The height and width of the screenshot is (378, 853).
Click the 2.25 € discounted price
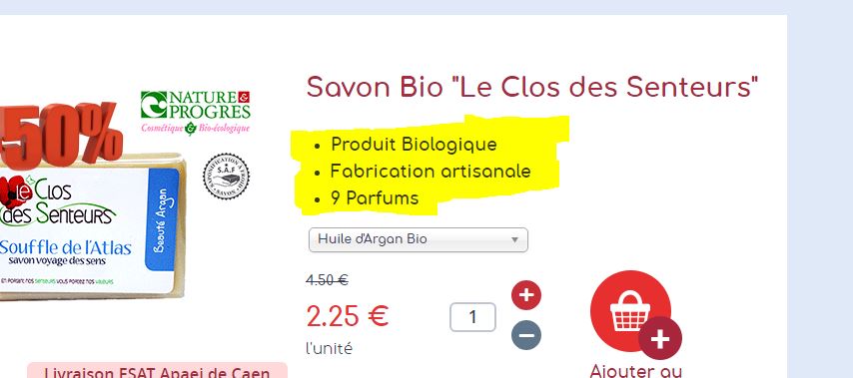coord(348,316)
